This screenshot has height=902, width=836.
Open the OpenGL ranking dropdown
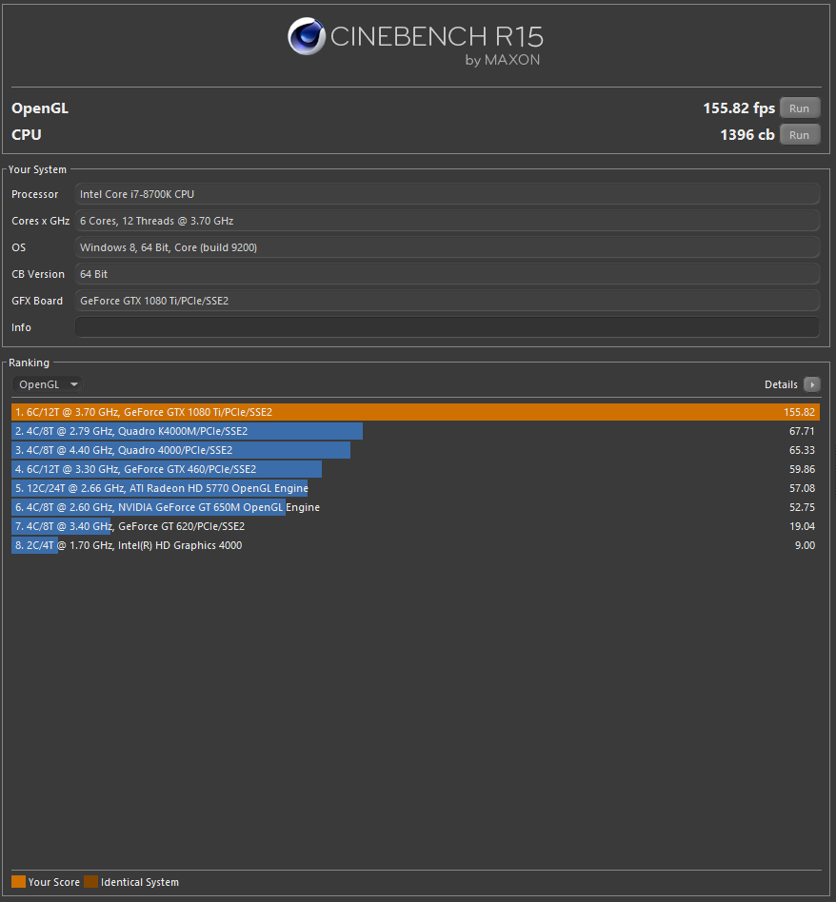48,384
